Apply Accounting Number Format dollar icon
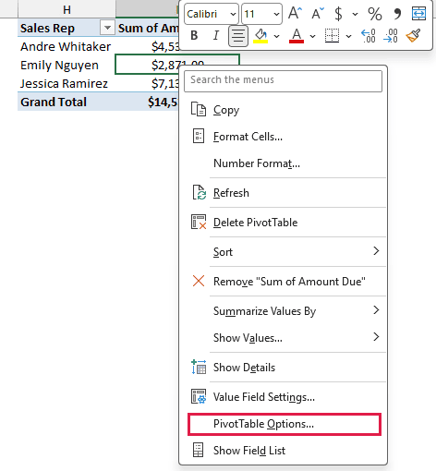Screen dimensions: 436x471 [x=338, y=14]
